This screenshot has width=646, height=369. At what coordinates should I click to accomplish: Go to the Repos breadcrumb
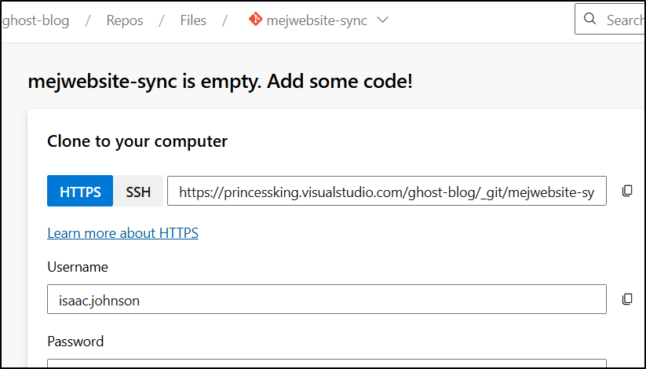tap(125, 20)
